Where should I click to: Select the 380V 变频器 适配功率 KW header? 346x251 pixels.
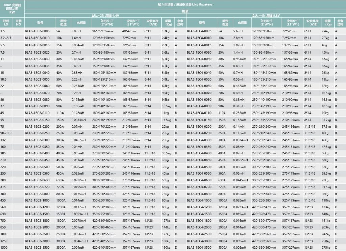point(12,9)
